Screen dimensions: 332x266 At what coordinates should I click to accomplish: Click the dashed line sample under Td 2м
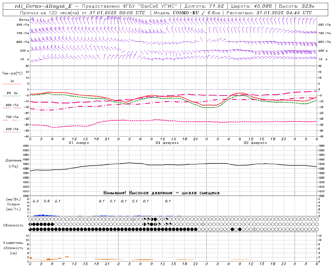12,96
